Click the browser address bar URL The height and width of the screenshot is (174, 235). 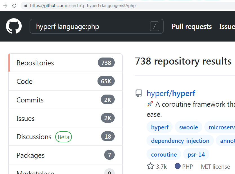tap(83, 6)
